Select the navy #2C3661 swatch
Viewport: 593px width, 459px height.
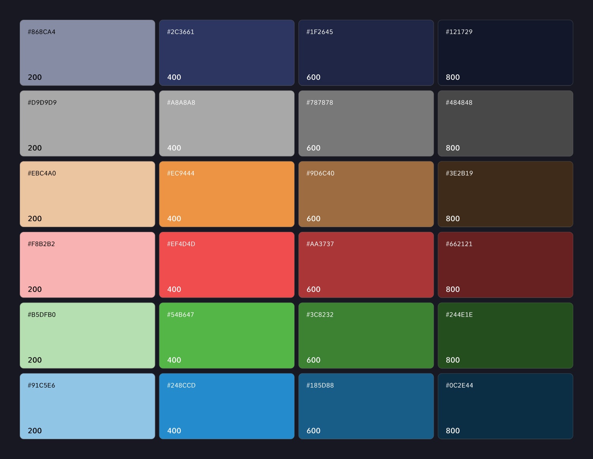[x=227, y=53]
